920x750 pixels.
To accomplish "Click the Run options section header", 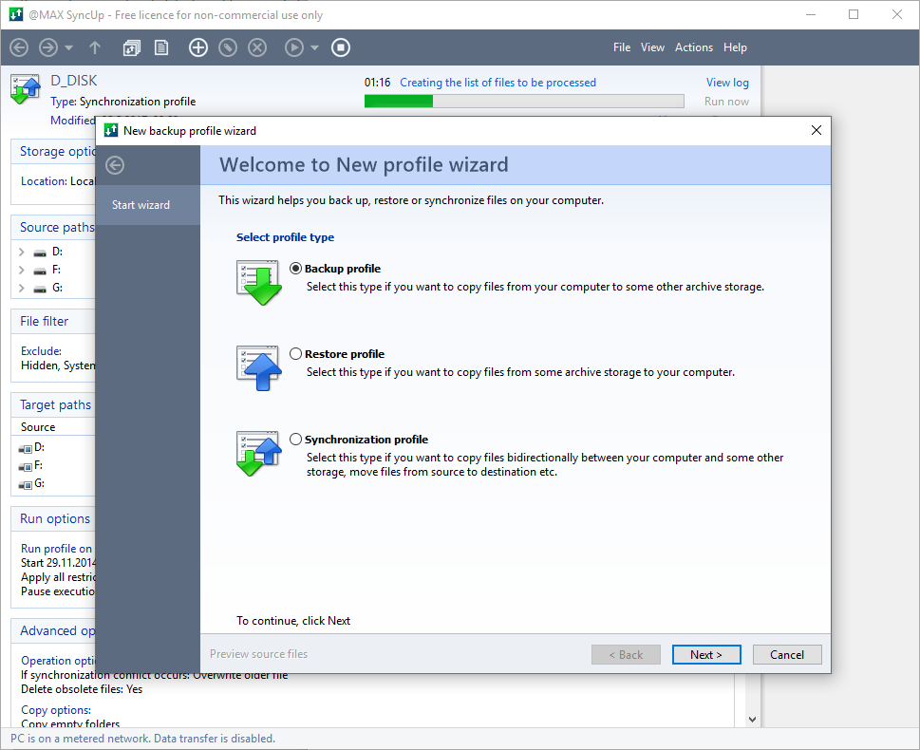I will [x=55, y=518].
